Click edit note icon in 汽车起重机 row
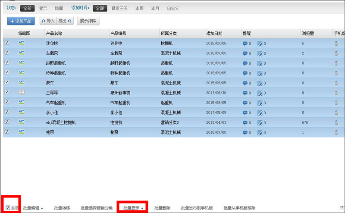 tap(260, 103)
